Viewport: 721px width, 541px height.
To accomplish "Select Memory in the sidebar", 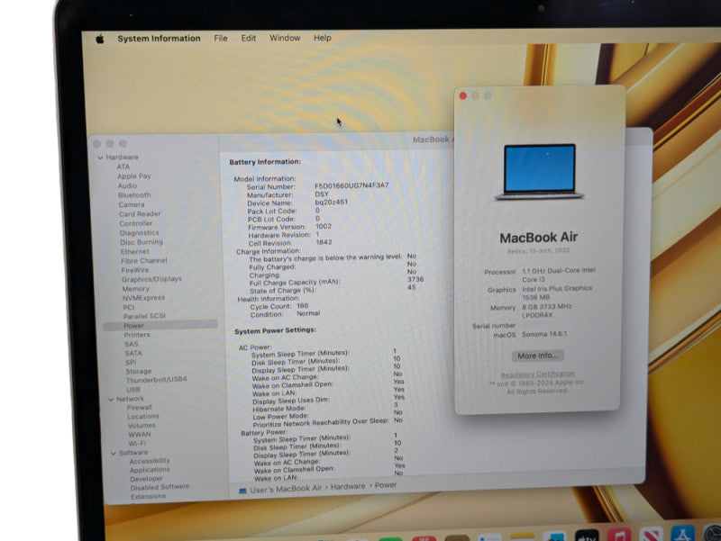I will point(136,289).
